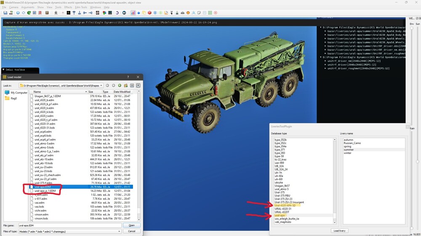421x236 pixels.
Task: Open the Look in path dropdown
Action: click(x=101, y=85)
